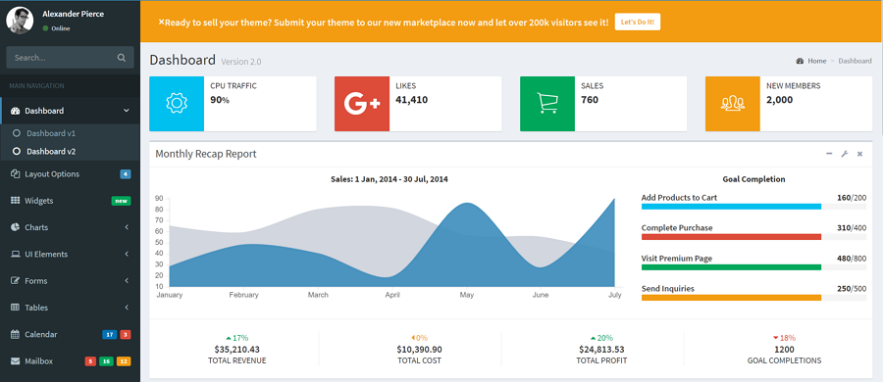This screenshot has height=382, width=883.
Task: Click the Charts pie icon
Action: (x=15, y=227)
